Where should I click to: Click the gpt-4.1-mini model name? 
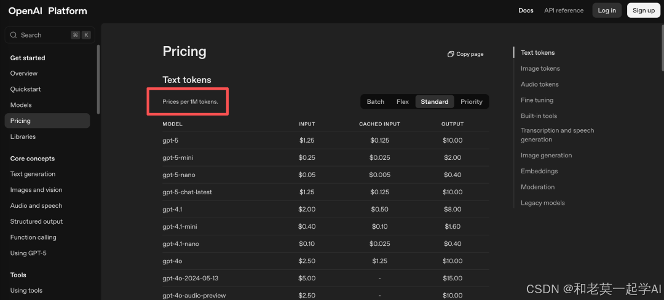[180, 227]
